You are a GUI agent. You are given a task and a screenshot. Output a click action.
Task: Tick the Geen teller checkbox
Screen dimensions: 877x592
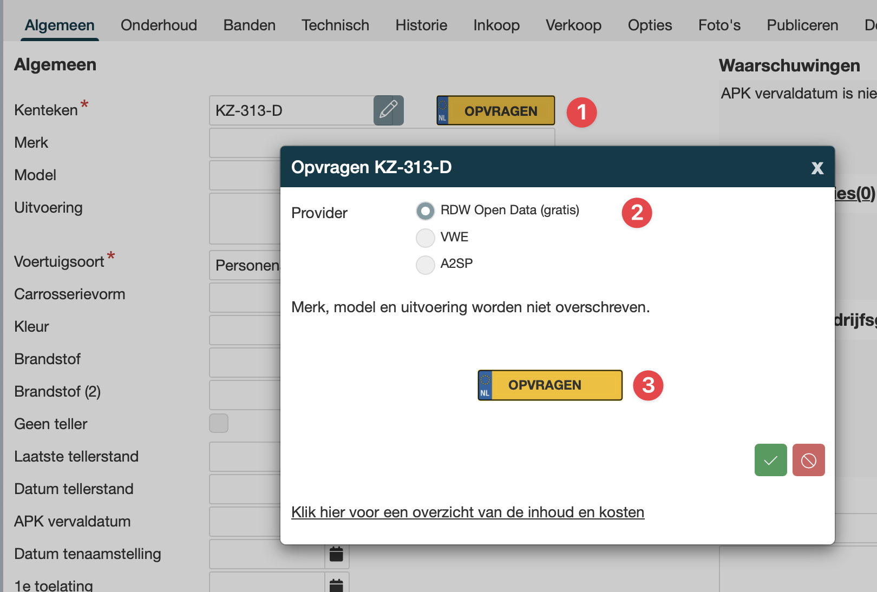[x=219, y=423]
